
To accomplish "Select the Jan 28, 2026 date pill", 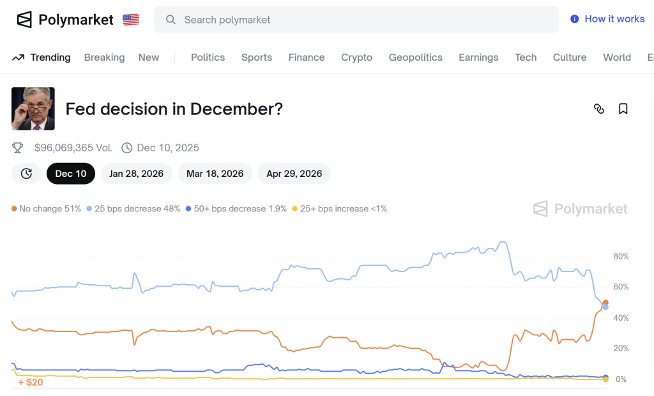I will coord(136,174).
